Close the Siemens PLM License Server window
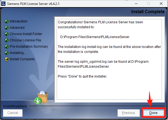This screenshot has width=168, height=120. tap(161, 4)
